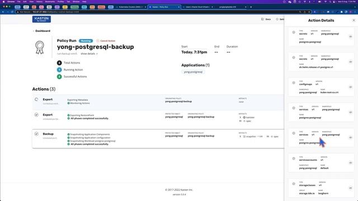Click the browser reload button
Viewport: 358px width, 201px height.
pos(12,12)
